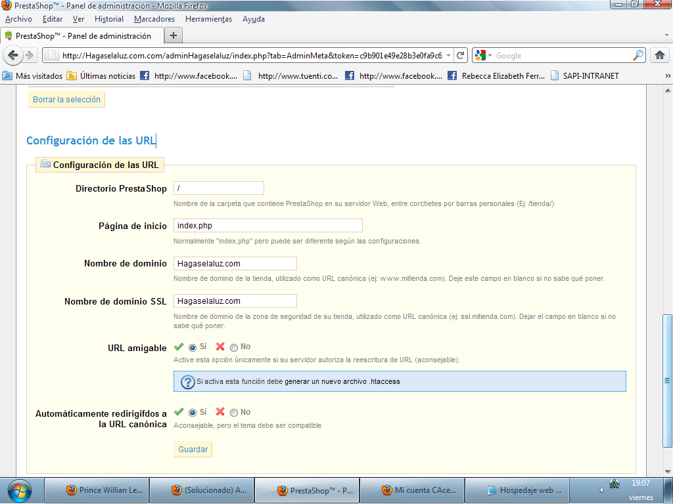Open the address bar history dropdown

(448, 55)
